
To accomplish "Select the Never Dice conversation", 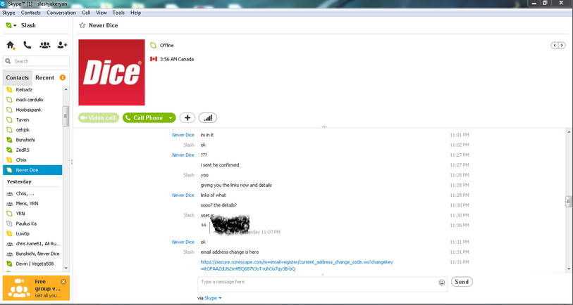I will (32, 170).
